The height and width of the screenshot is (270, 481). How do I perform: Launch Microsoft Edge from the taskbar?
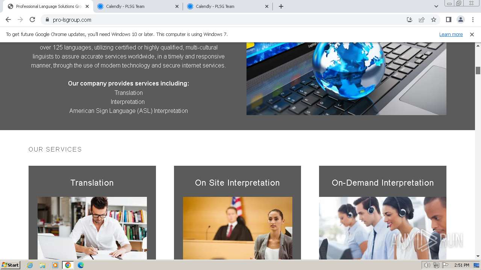[80, 265]
